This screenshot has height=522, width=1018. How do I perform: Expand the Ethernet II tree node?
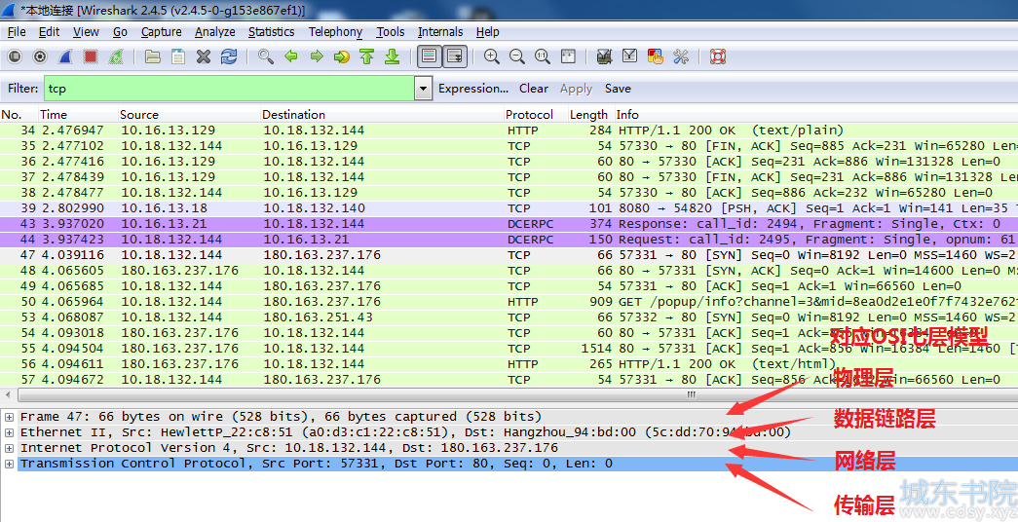9,432
